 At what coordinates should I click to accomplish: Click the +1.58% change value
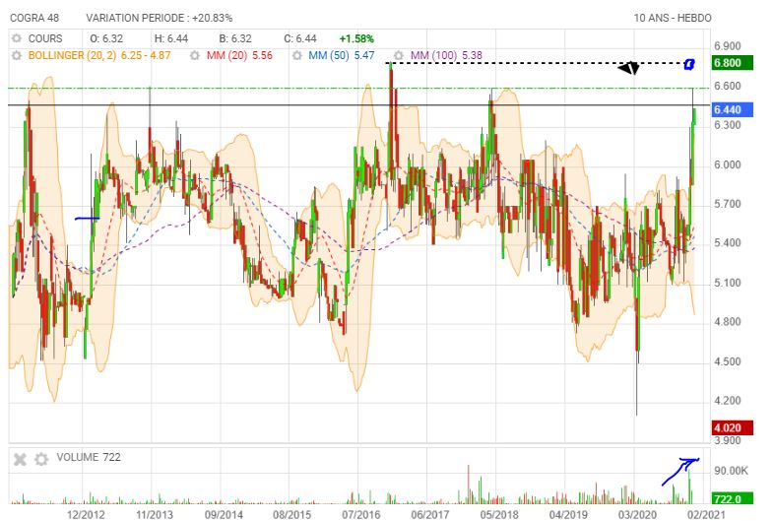[x=356, y=38]
